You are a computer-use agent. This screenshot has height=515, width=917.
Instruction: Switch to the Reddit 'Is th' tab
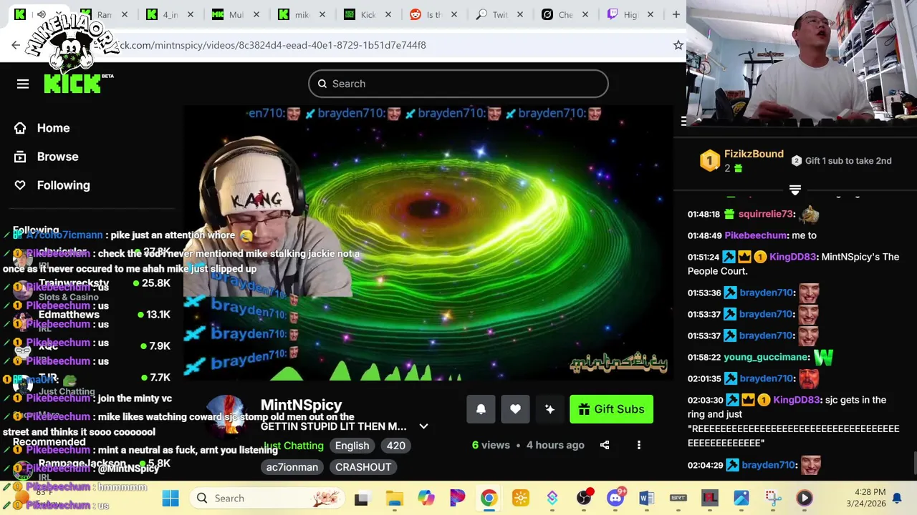[434, 14]
